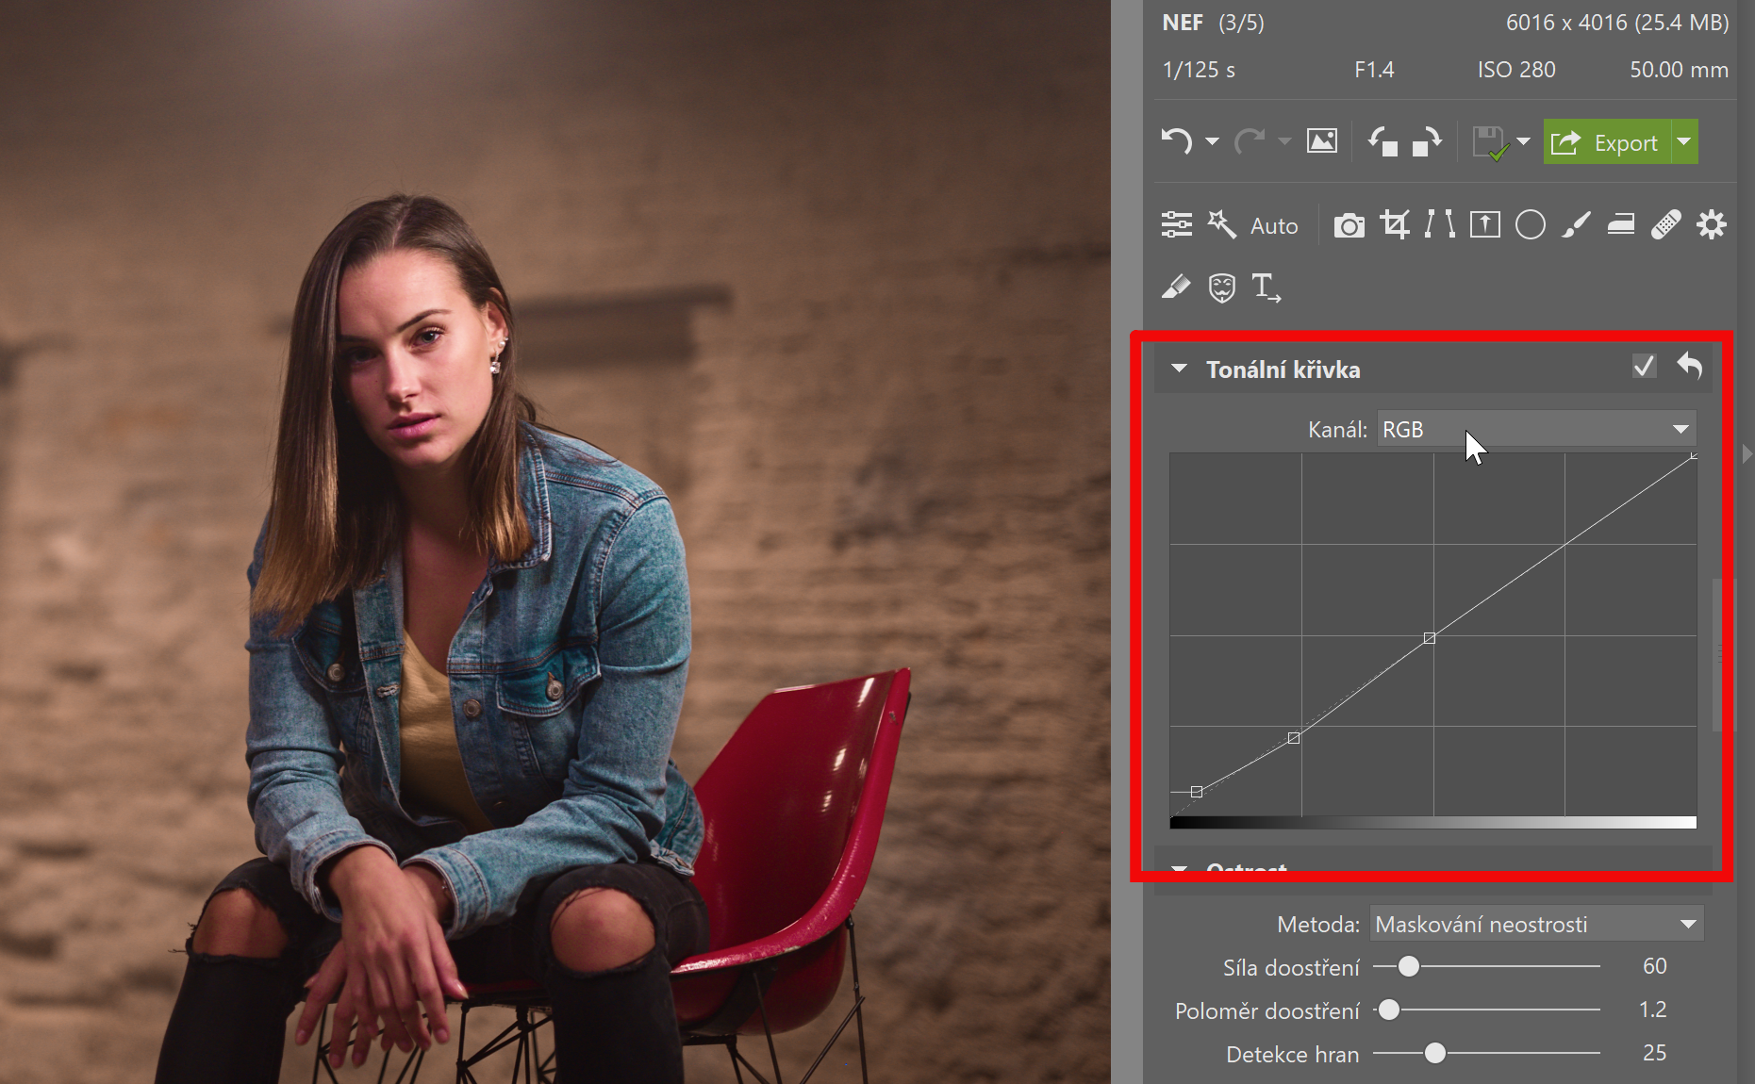Collapse the Tonální křivka section

click(x=1179, y=369)
